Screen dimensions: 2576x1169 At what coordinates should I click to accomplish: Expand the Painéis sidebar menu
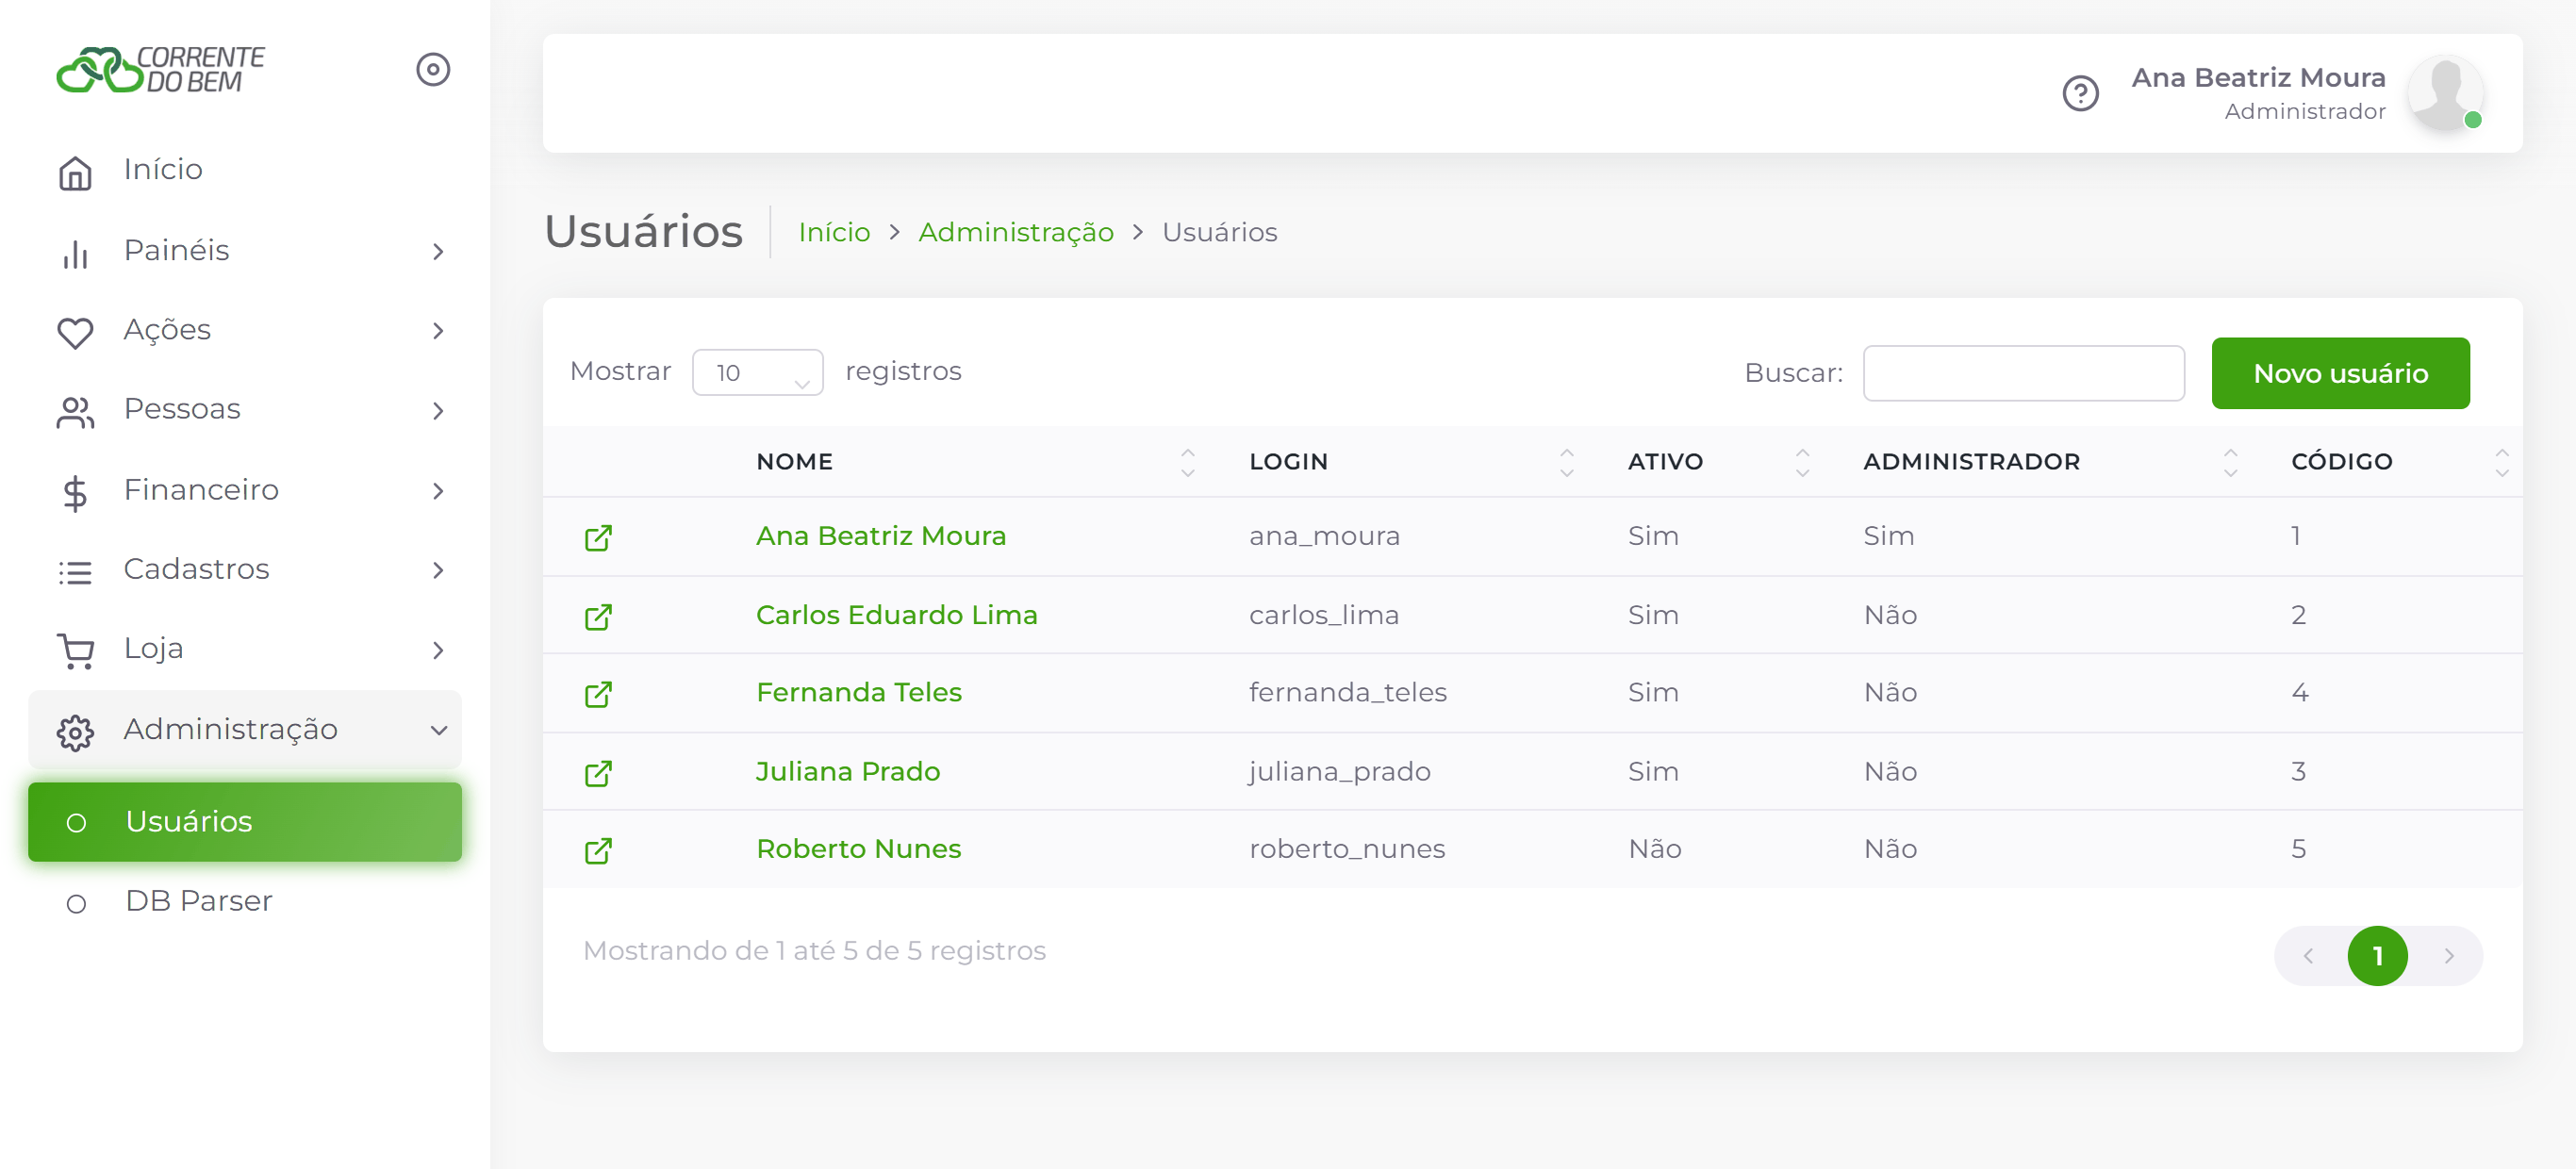point(245,251)
